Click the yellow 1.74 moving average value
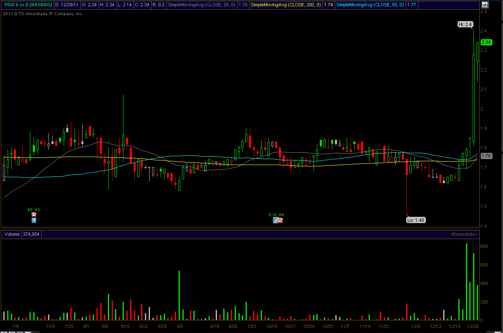The height and width of the screenshot is (333, 503). click(x=329, y=5)
